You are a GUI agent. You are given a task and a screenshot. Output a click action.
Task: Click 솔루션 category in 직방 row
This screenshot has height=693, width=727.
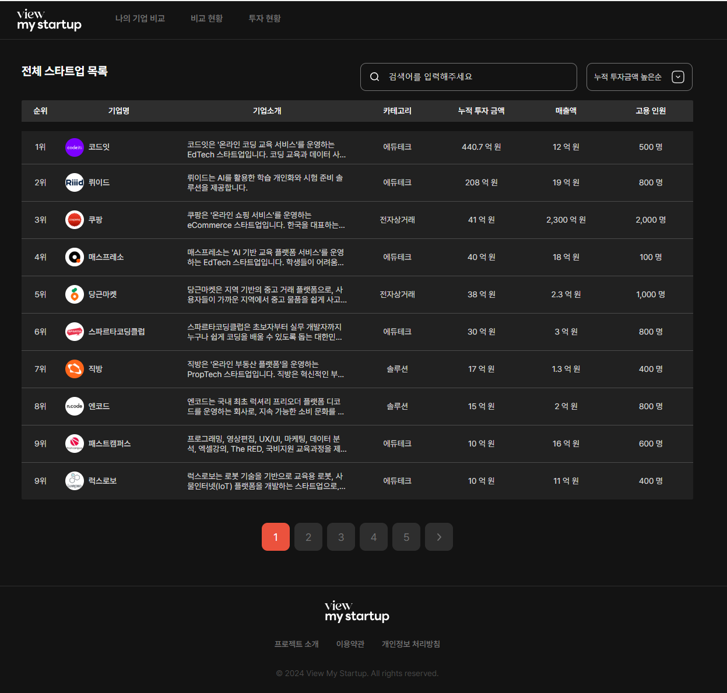(x=397, y=369)
